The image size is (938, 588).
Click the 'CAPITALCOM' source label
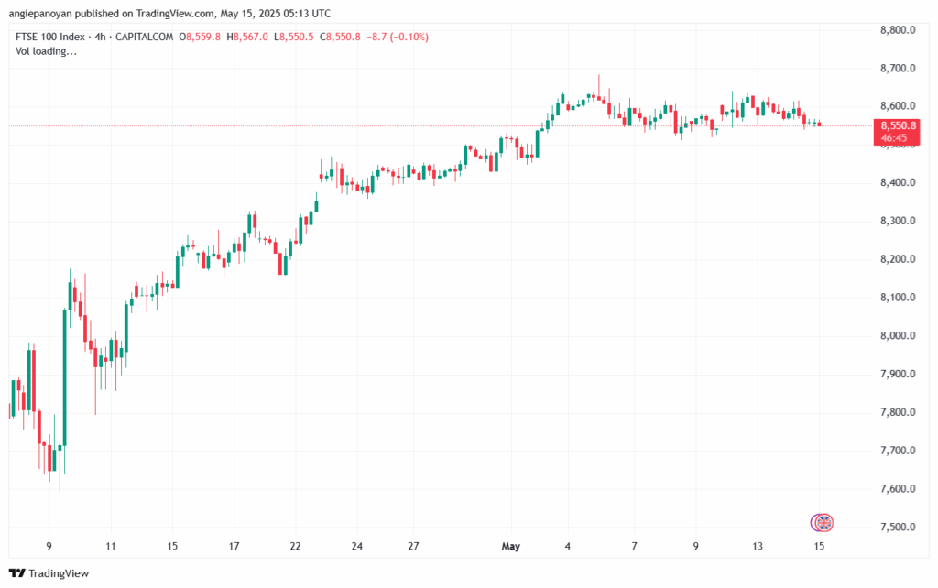click(x=144, y=37)
